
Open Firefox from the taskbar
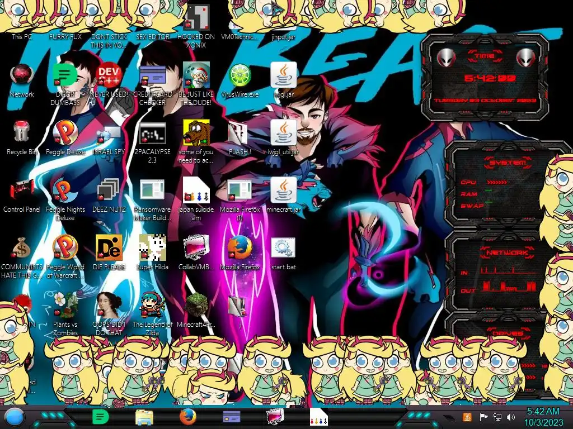pyautogui.click(x=188, y=417)
